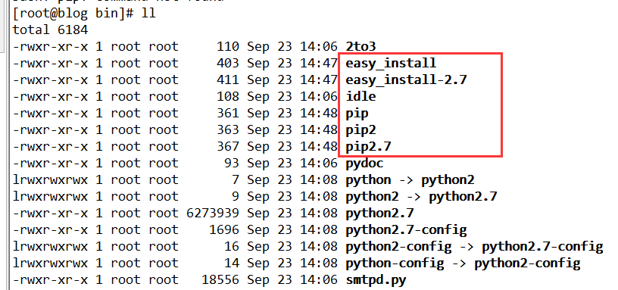The width and height of the screenshot is (618, 290).
Task: Click the pip filename
Action: (357, 114)
